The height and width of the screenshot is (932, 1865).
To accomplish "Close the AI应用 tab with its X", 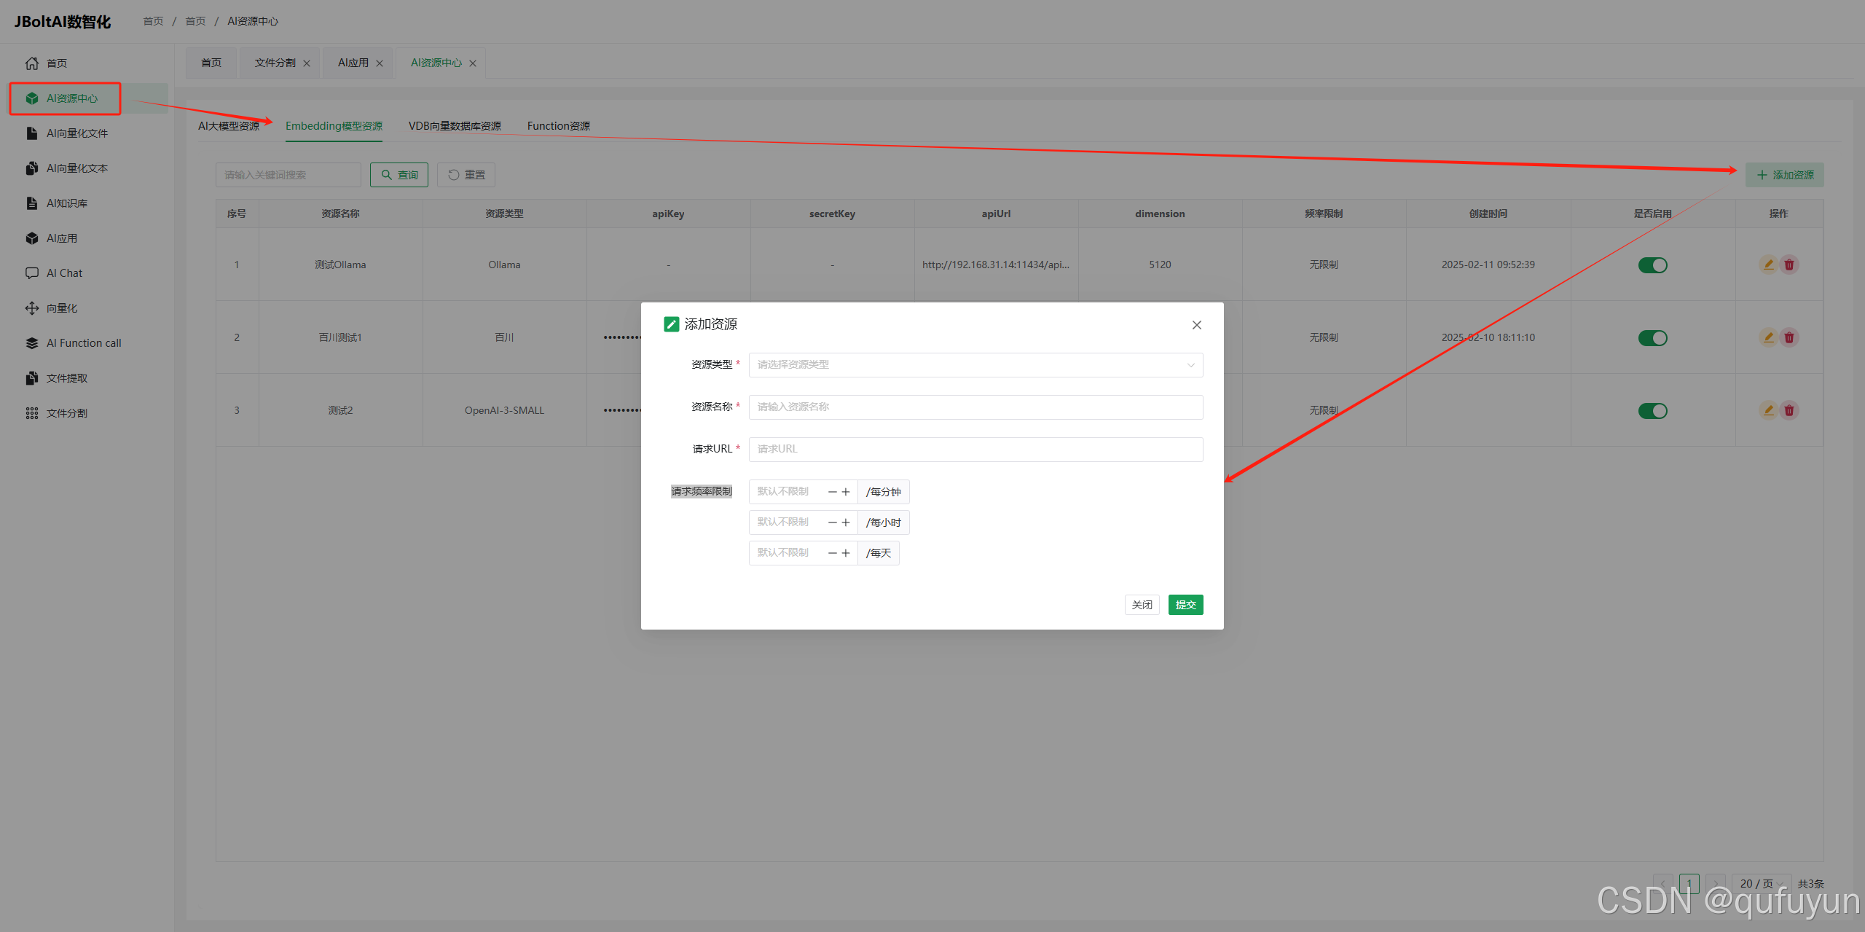I will pos(380,63).
